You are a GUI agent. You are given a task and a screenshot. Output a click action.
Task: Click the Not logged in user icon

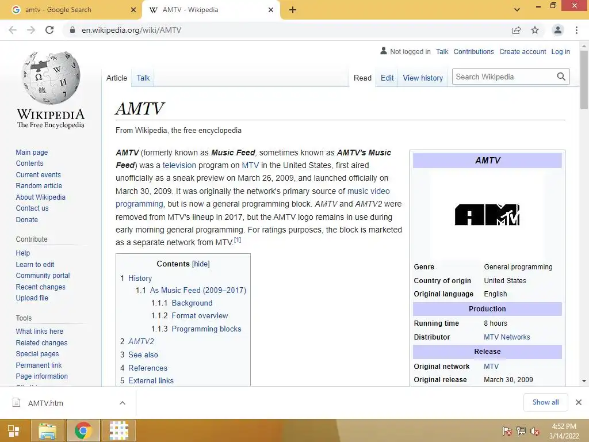[x=384, y=51]
